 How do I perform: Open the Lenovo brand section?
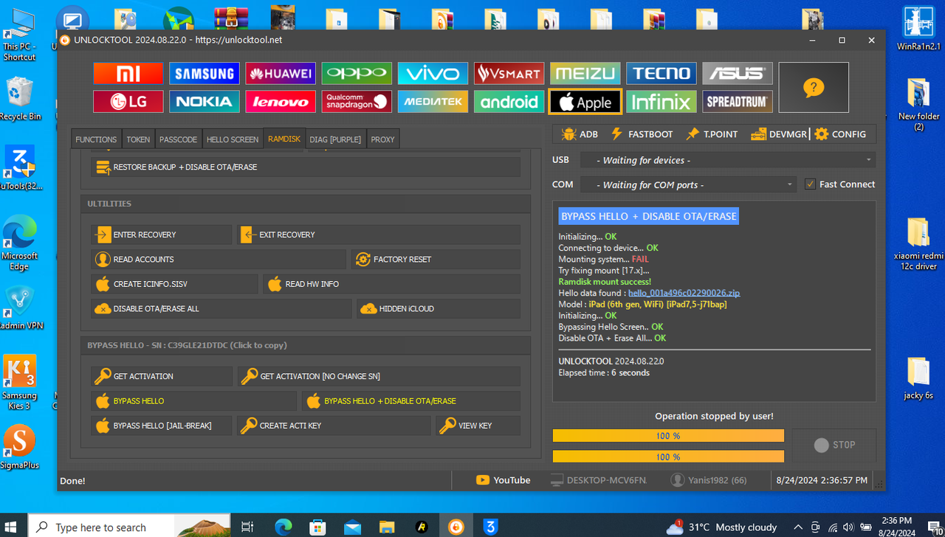[x=281, y=102]
